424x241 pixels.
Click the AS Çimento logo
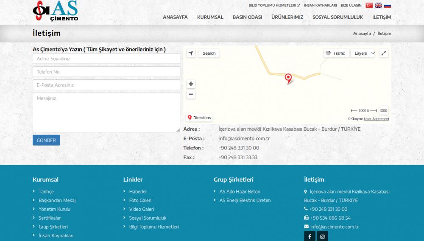(x=56, y=11)
